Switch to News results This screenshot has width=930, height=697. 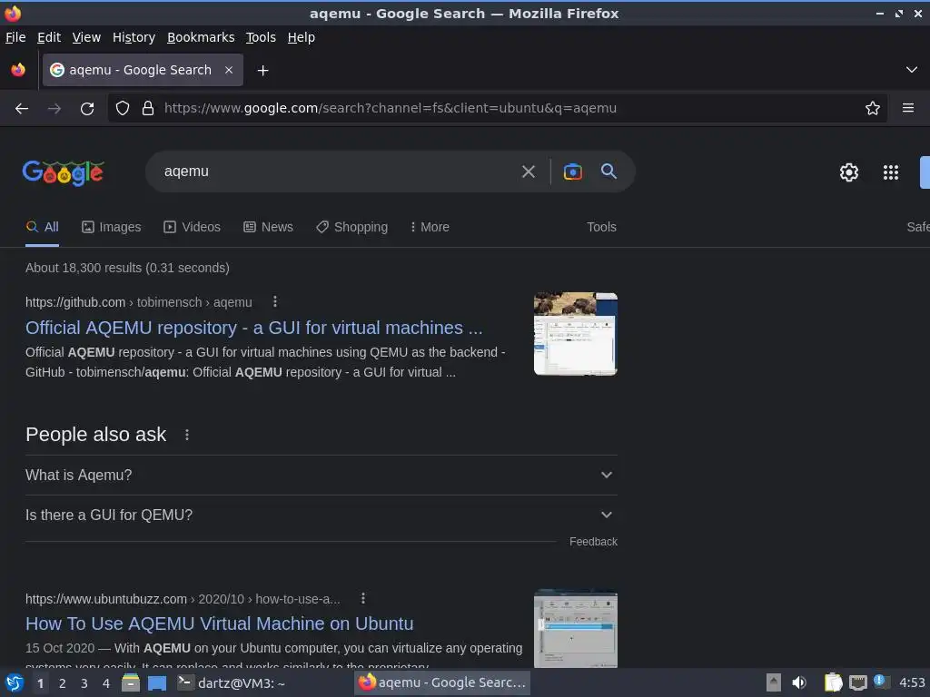pos(268,227)
